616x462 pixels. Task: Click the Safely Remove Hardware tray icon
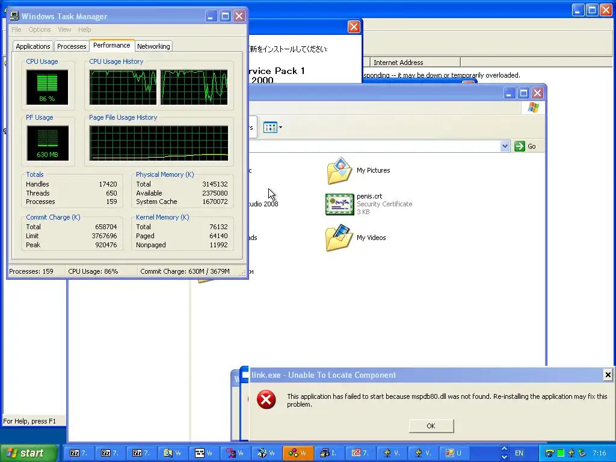(x=582, y=453)
